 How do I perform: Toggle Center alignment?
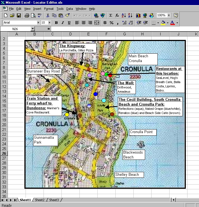(x=84, y=23)
